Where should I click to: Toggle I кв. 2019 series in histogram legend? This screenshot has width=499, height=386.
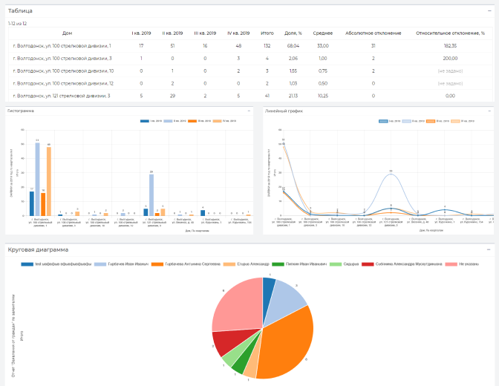(151, 121)
